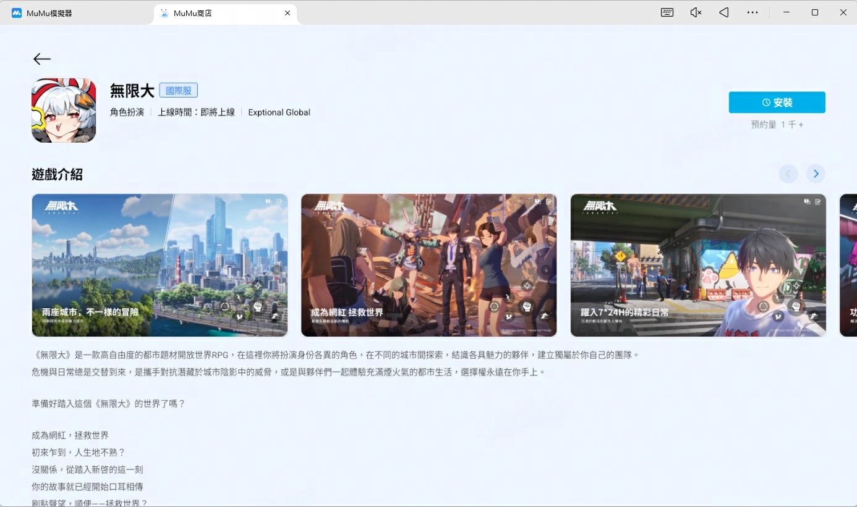
Task: Open the 躍入7*24H的精彩日常 screenshot thumbnail
Action: (698, 265)
